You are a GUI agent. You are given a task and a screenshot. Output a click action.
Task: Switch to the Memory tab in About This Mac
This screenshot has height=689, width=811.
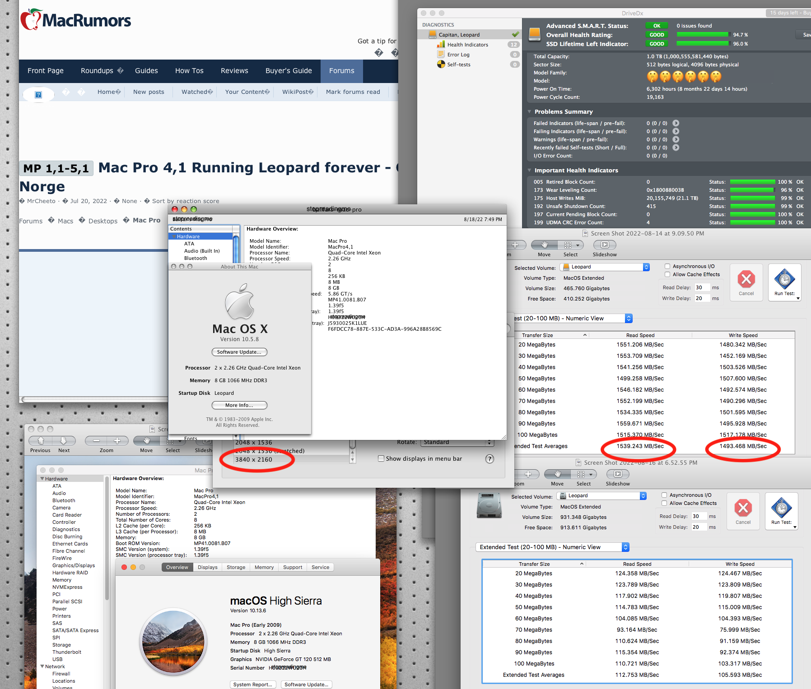[264, 568]
